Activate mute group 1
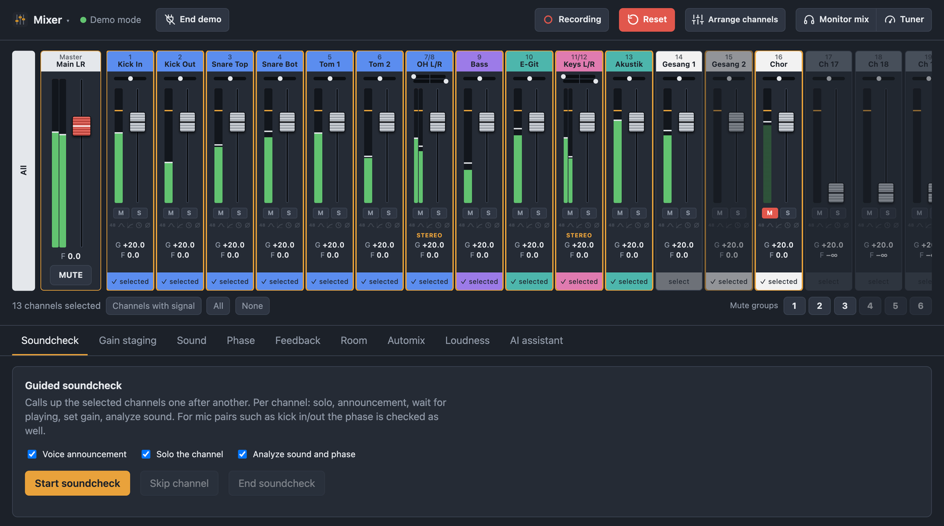The height and width of the screenshot is (526, 944). pyautogui.click(x=794, y=306)
